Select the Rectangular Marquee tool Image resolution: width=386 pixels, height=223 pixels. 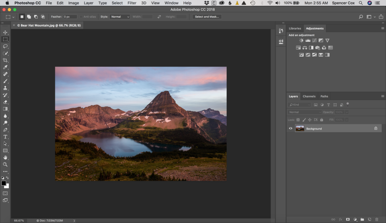click(x=5, y=39)
